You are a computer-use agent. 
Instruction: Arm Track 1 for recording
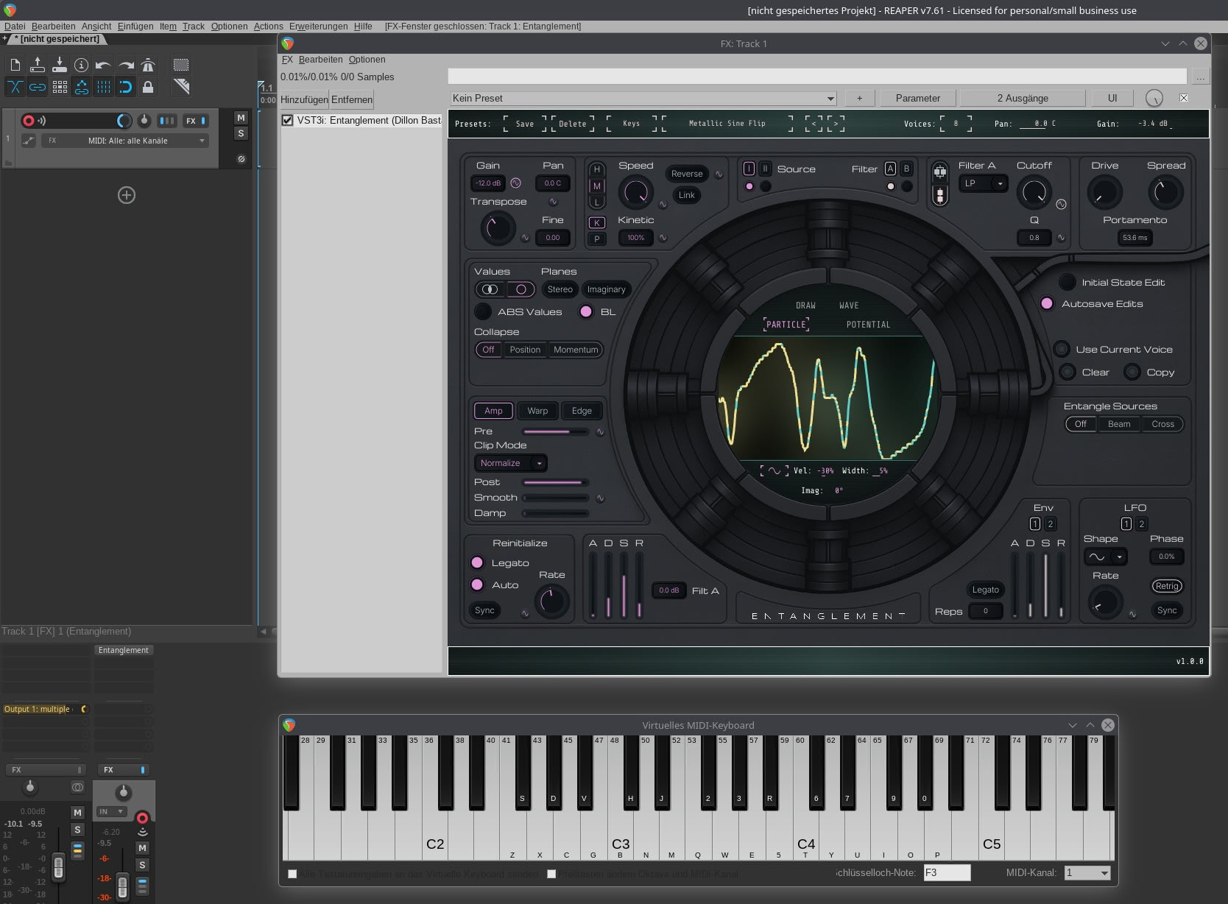click(x=29, y=121)
